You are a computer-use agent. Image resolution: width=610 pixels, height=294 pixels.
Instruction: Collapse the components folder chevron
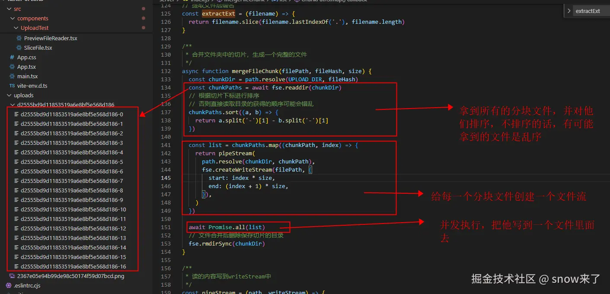(13, 18)
